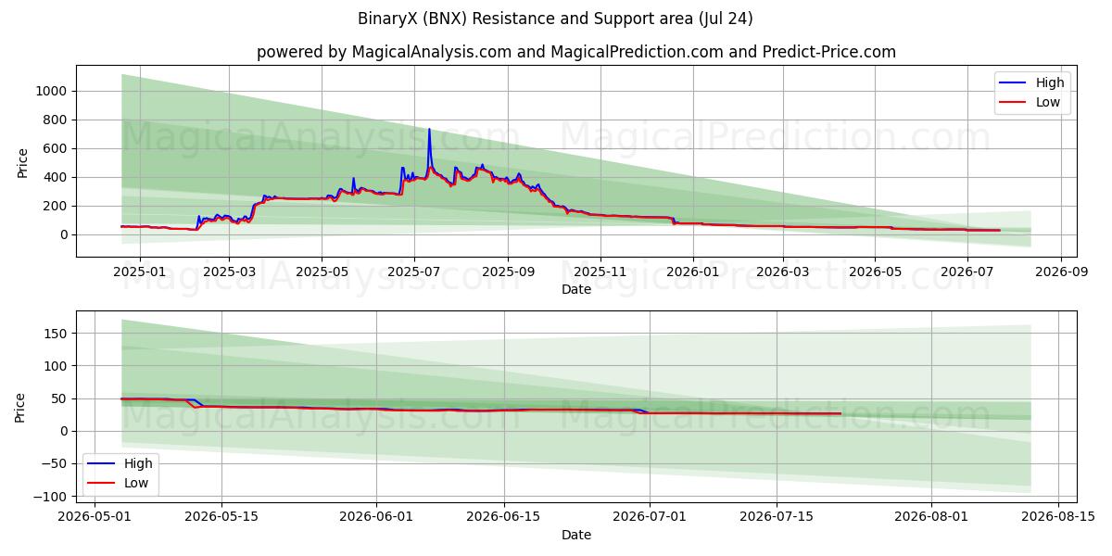
Task: Click the '2026-06-01' x-axis tick label
Action: 376,517
